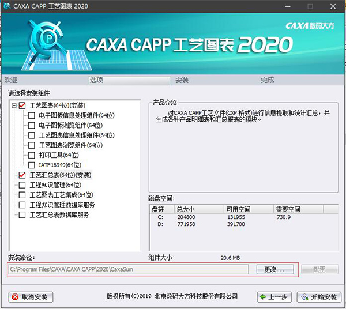Click the disc icon on 开始安装 button

pos(304,297)
